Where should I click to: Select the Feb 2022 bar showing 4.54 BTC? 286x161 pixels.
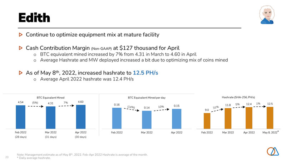(x=20, y=116)
